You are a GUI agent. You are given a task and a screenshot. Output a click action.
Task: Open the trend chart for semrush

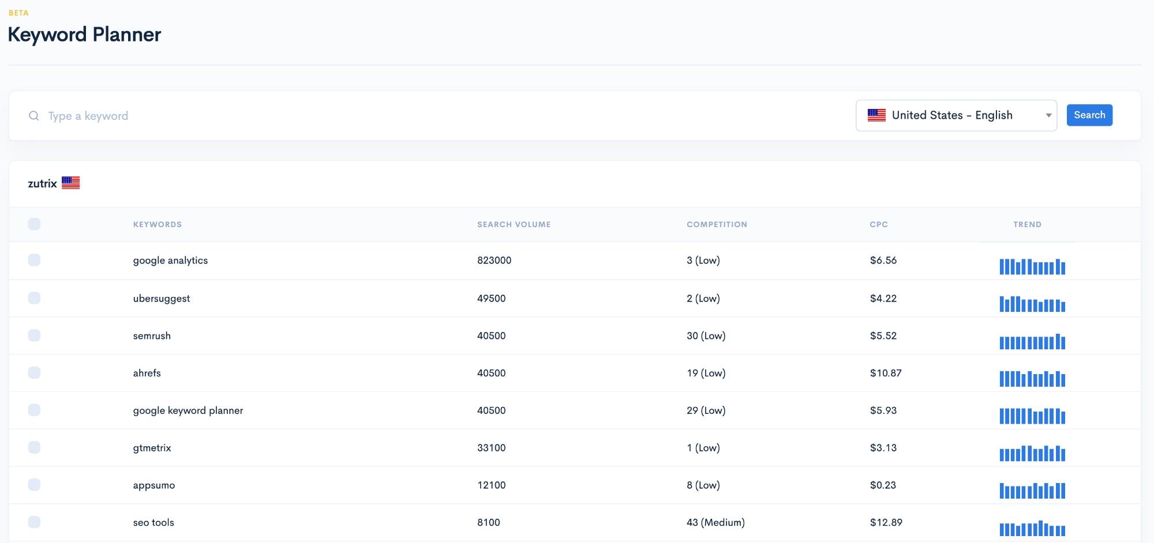click(x=1032, y=341)
